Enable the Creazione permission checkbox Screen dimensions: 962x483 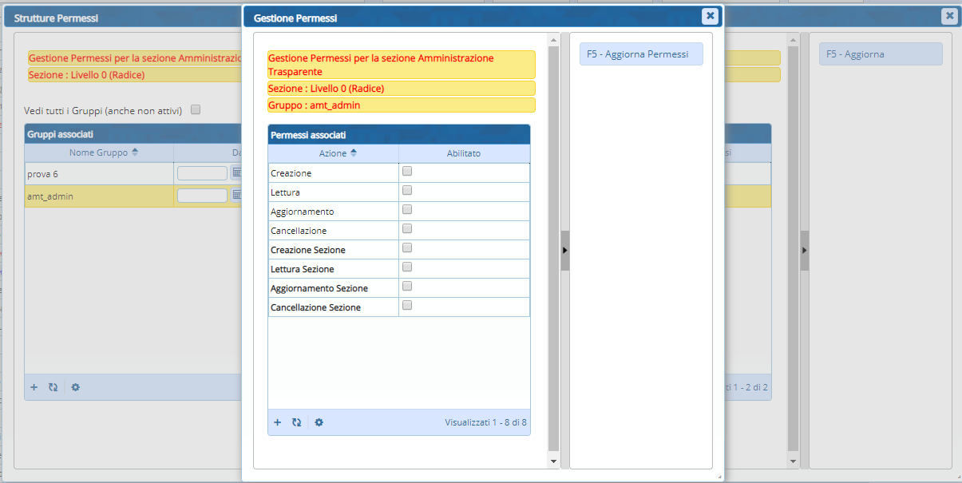point(407,172)
